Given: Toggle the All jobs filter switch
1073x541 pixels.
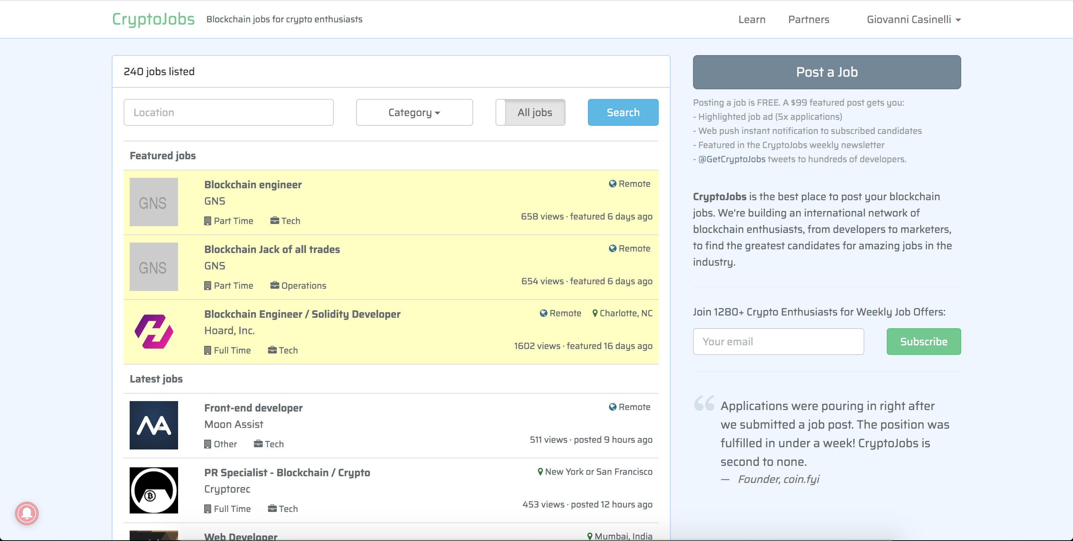Looking at the screenshot, I should tap(530, 112).
